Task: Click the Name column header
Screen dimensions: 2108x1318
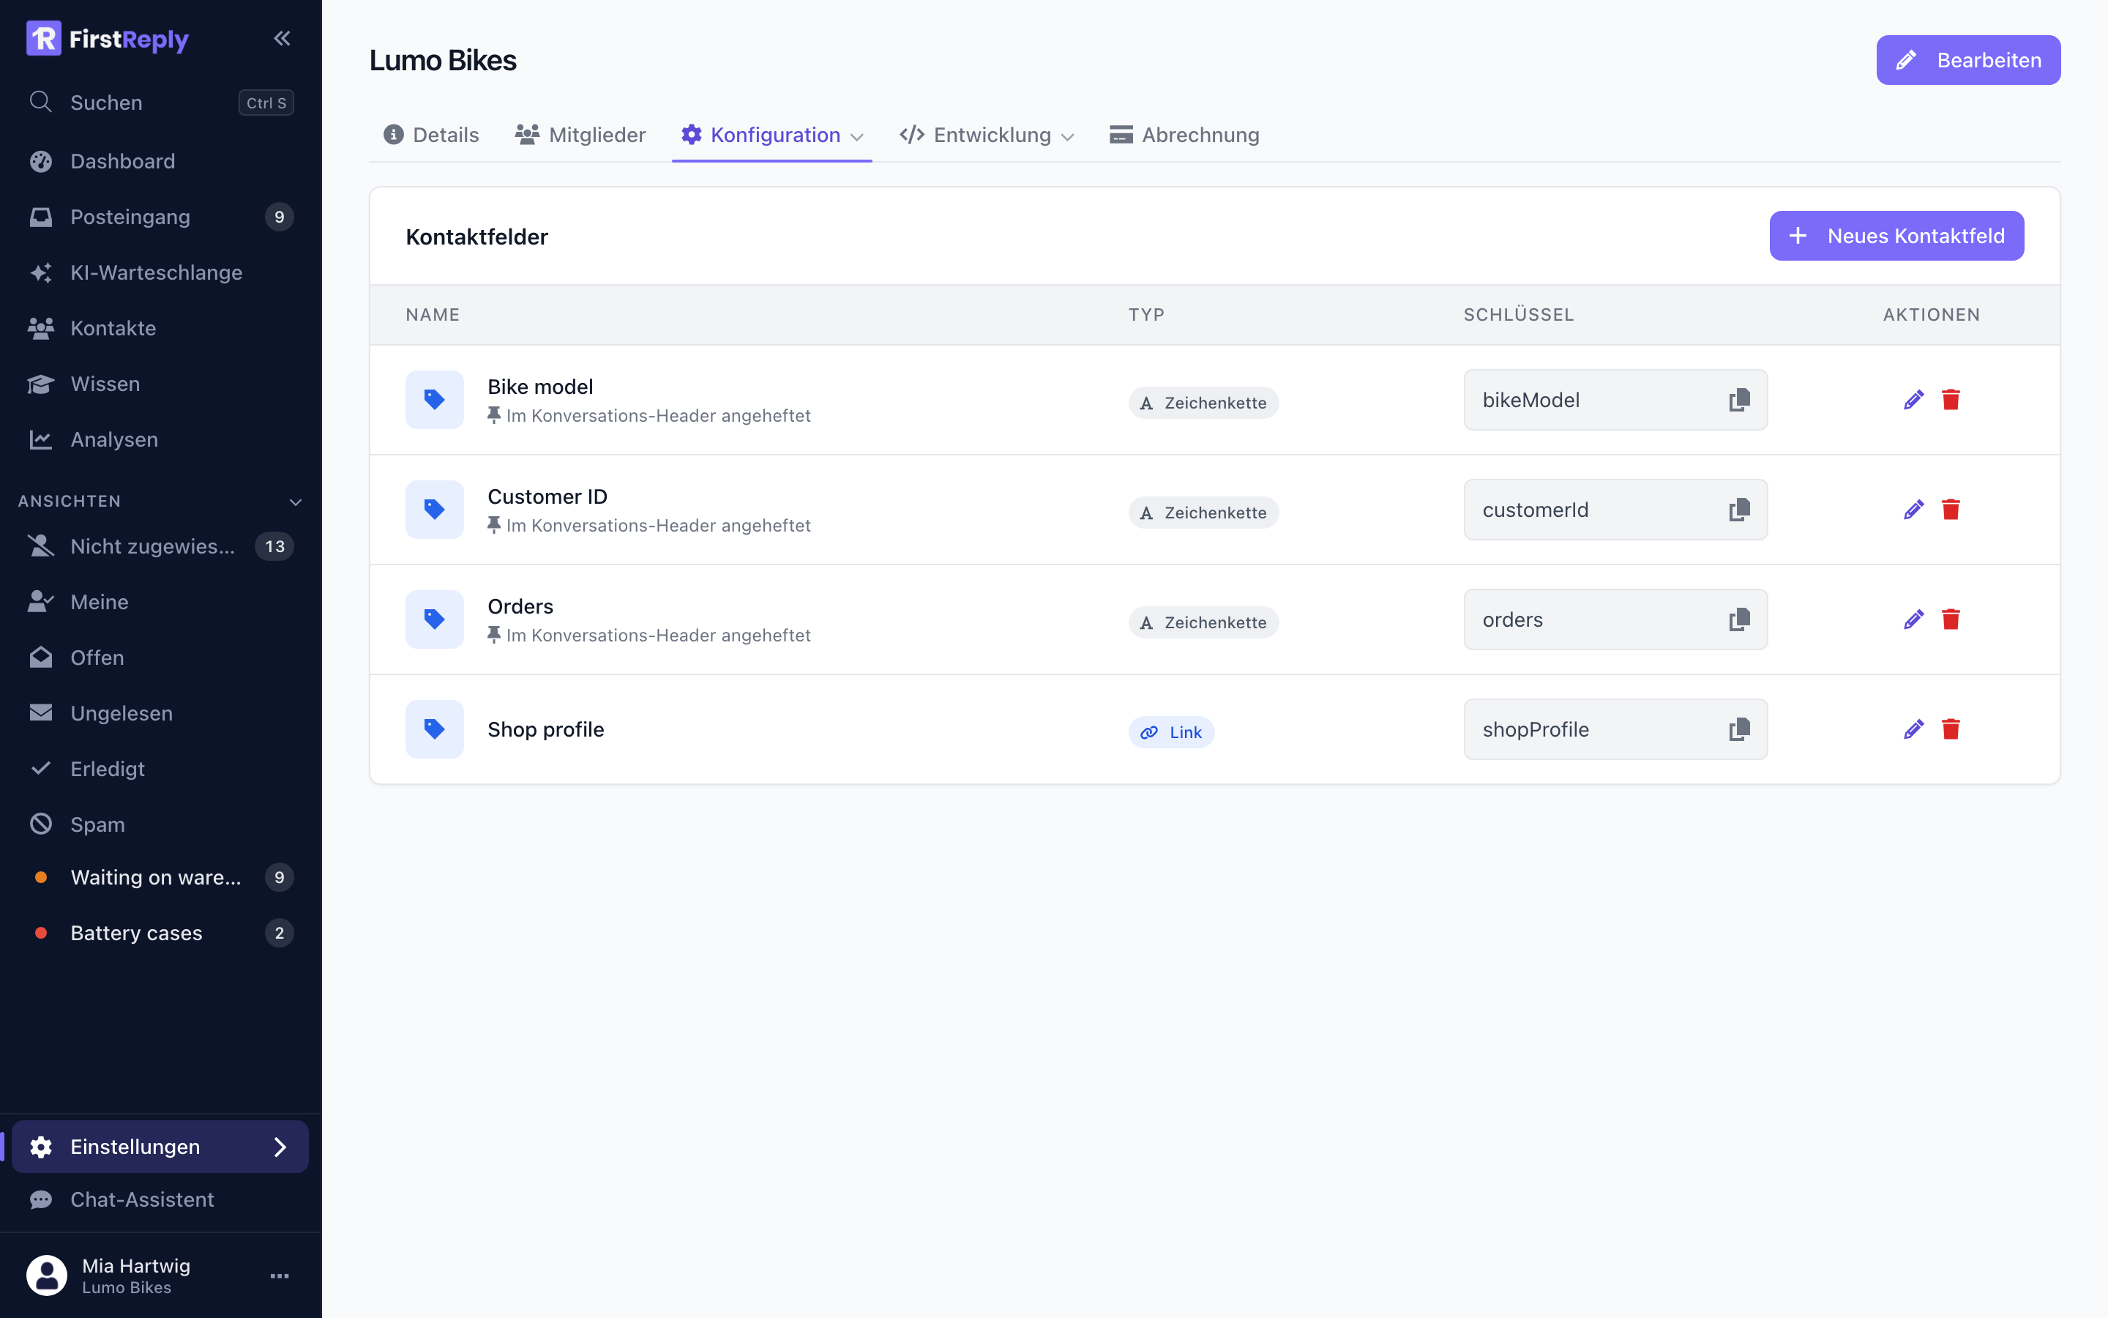Action: [432, 315]
